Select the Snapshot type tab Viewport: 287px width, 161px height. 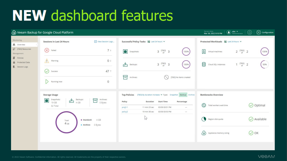174,95
